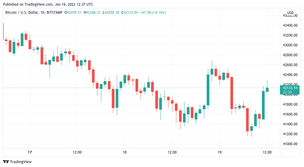304x167 pixels.
Task: Click the USD currency badge
Action: tap(290, 13)
